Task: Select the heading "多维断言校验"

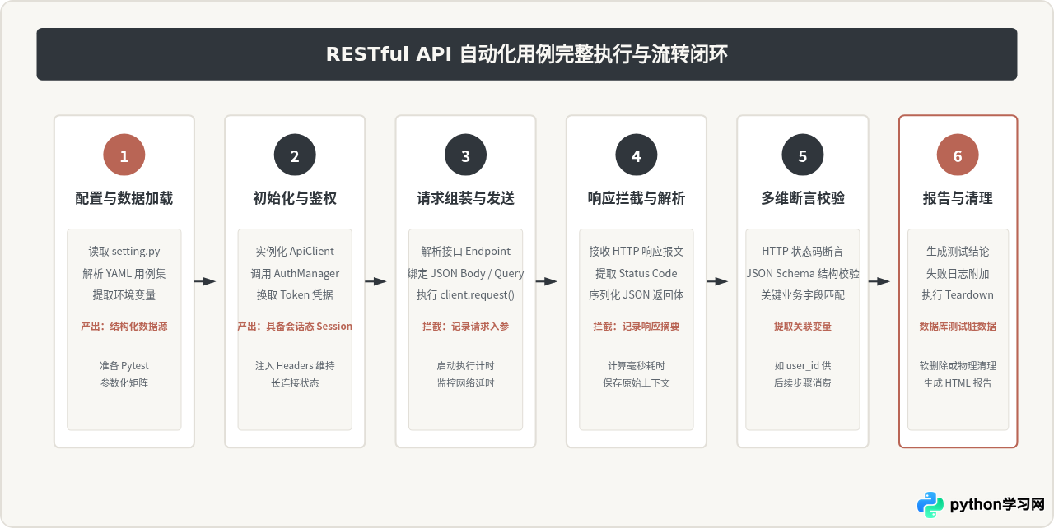Action: click(x=803, y=198)
